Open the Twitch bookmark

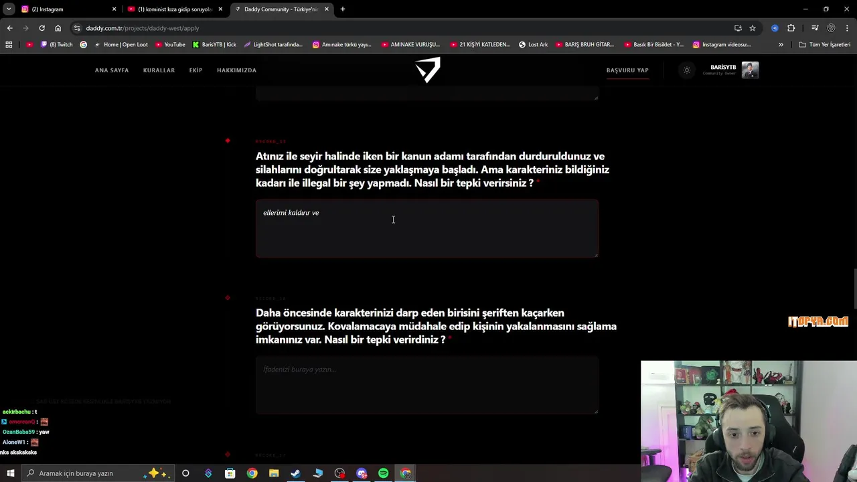tap(57, 45)
